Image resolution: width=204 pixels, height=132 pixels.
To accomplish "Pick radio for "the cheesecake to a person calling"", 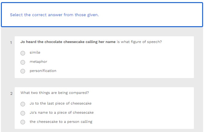I will pyautogui.click(x=23, y=122).
